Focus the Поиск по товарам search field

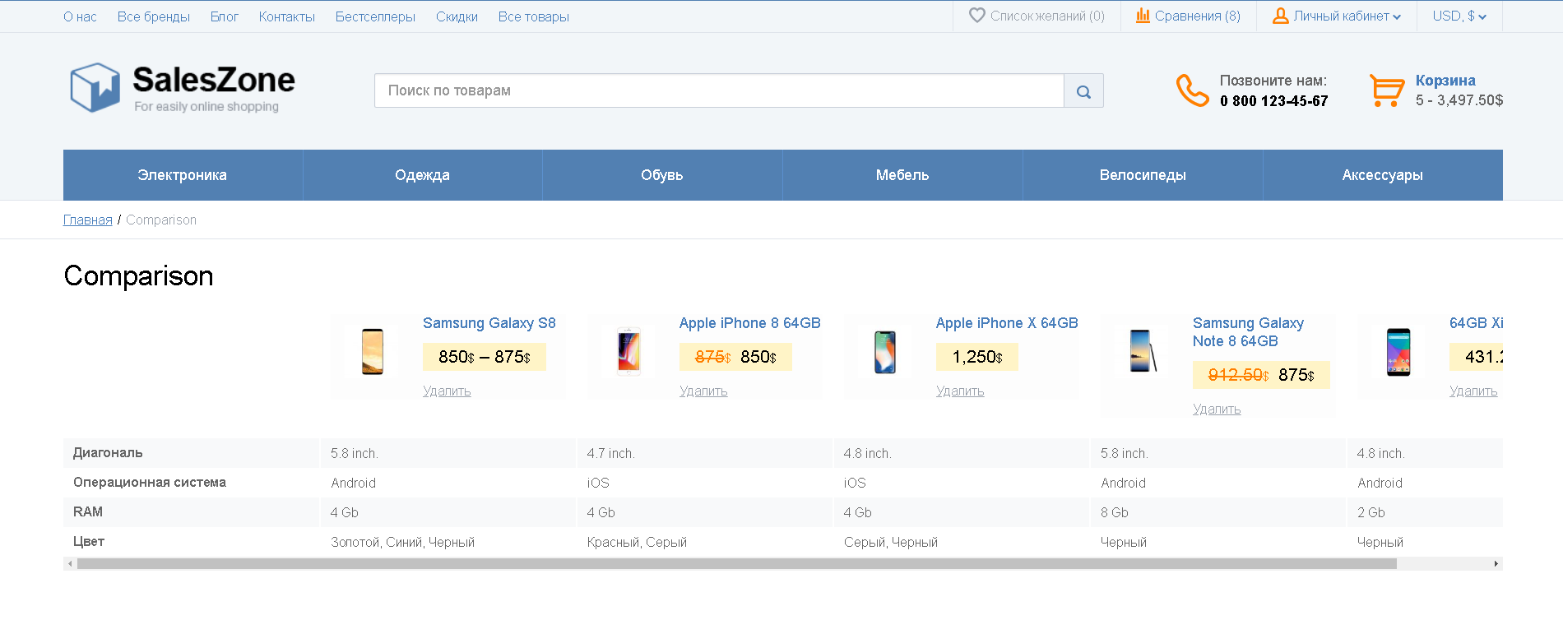click(x=719, y=90)
